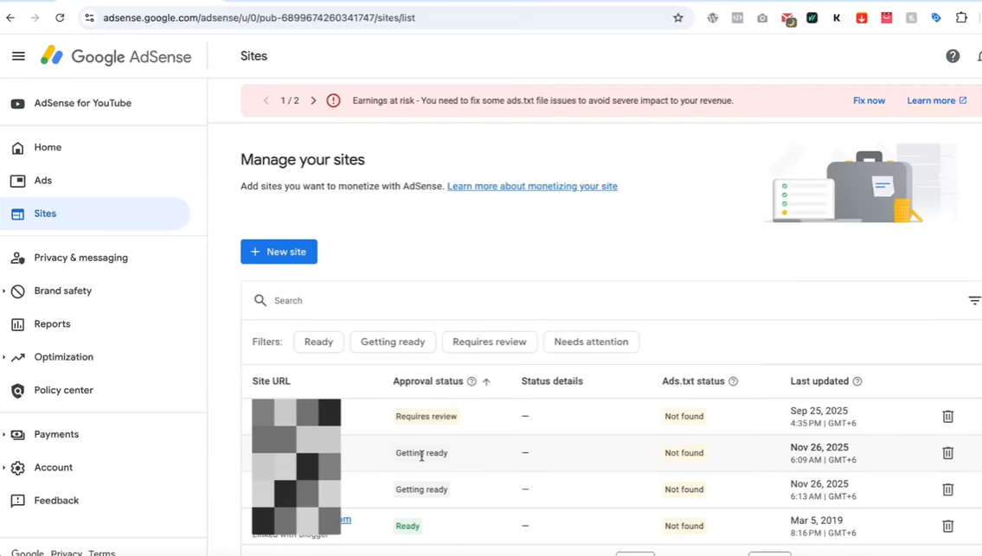Open the table filter options icon
Screen dimensions: 982x556
[974, 301]
